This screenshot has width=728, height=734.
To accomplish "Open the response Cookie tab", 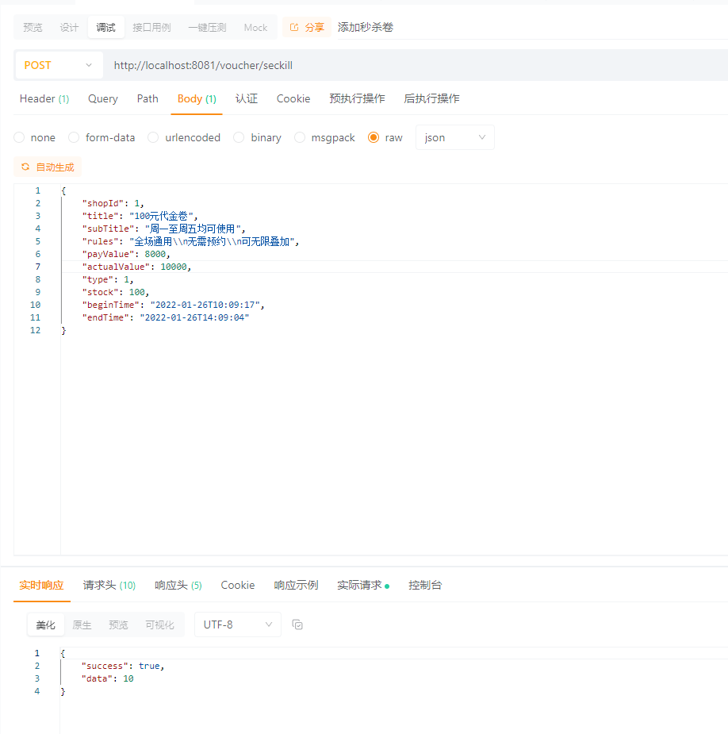I will point(238,585).
